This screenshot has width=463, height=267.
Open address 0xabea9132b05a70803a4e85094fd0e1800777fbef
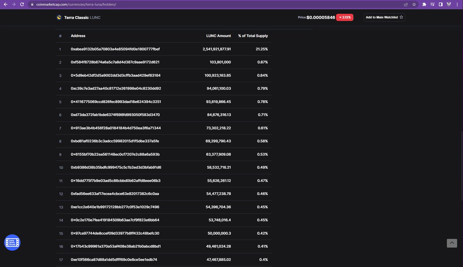pos(115,49)
